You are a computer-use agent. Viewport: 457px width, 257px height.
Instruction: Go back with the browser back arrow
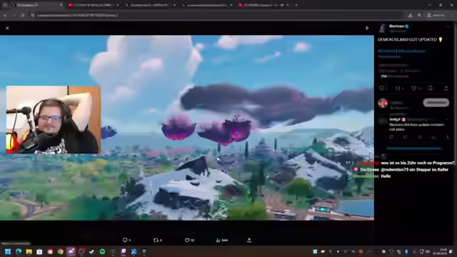coord(5,15)
